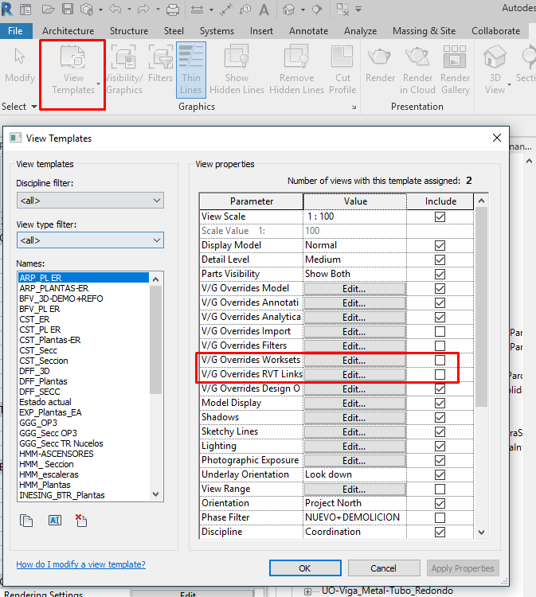Open Visibility/Graphics ribbon tool
This screenshot has height=597, width=536.
124,70
